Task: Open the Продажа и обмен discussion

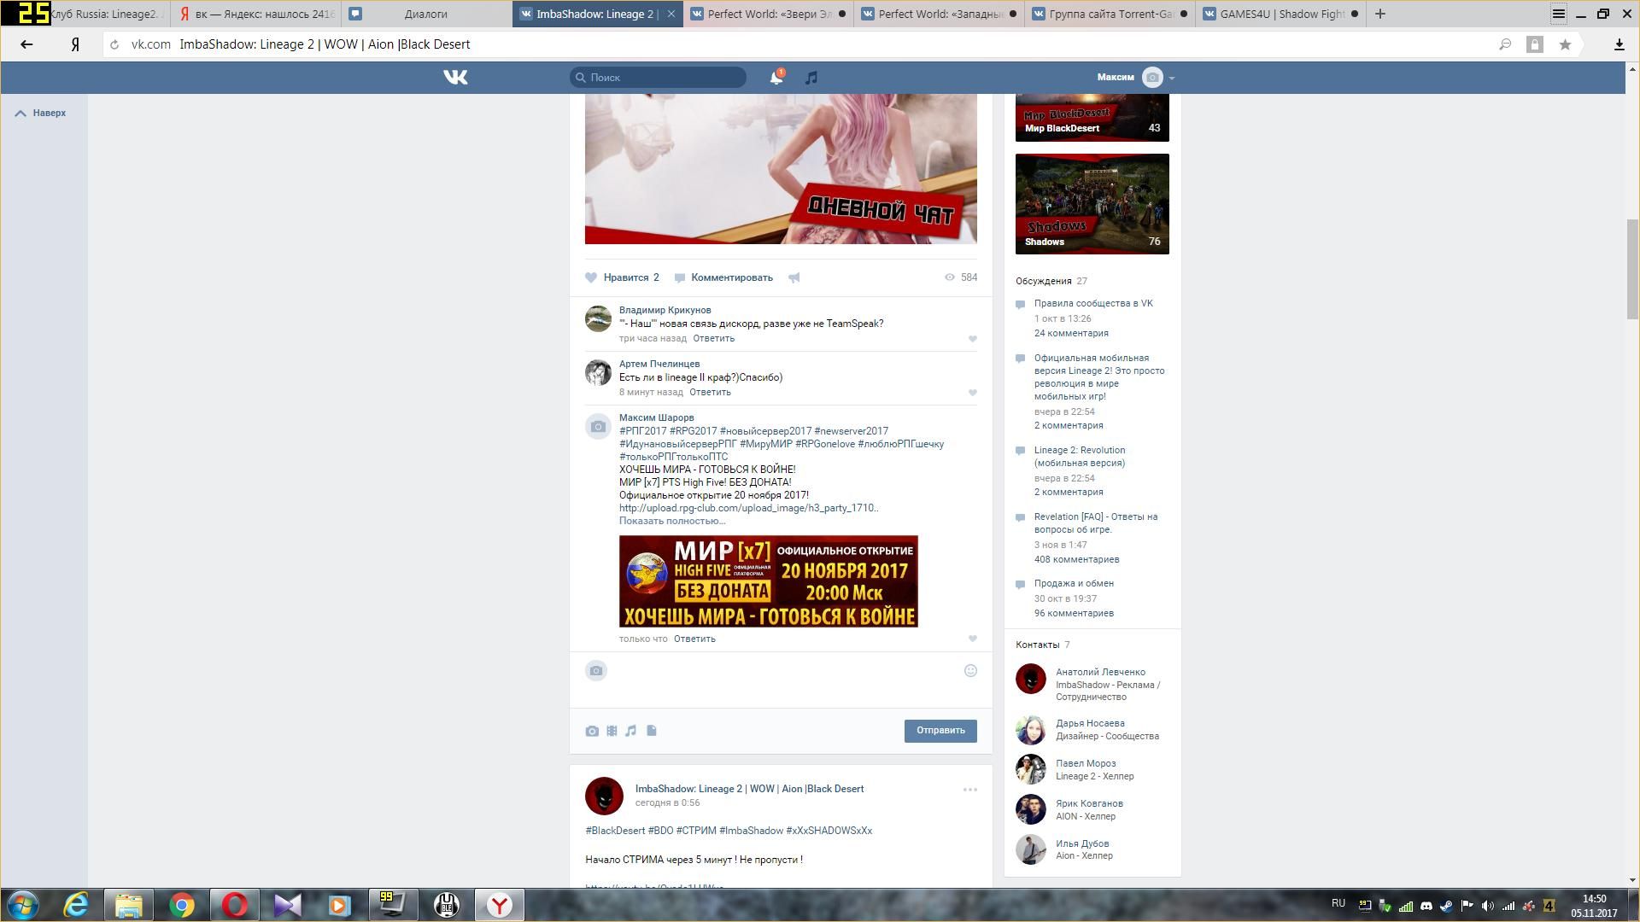Action: 1074,584
